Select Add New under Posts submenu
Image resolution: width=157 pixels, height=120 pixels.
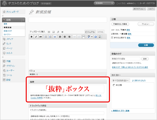tap(8, 28)
